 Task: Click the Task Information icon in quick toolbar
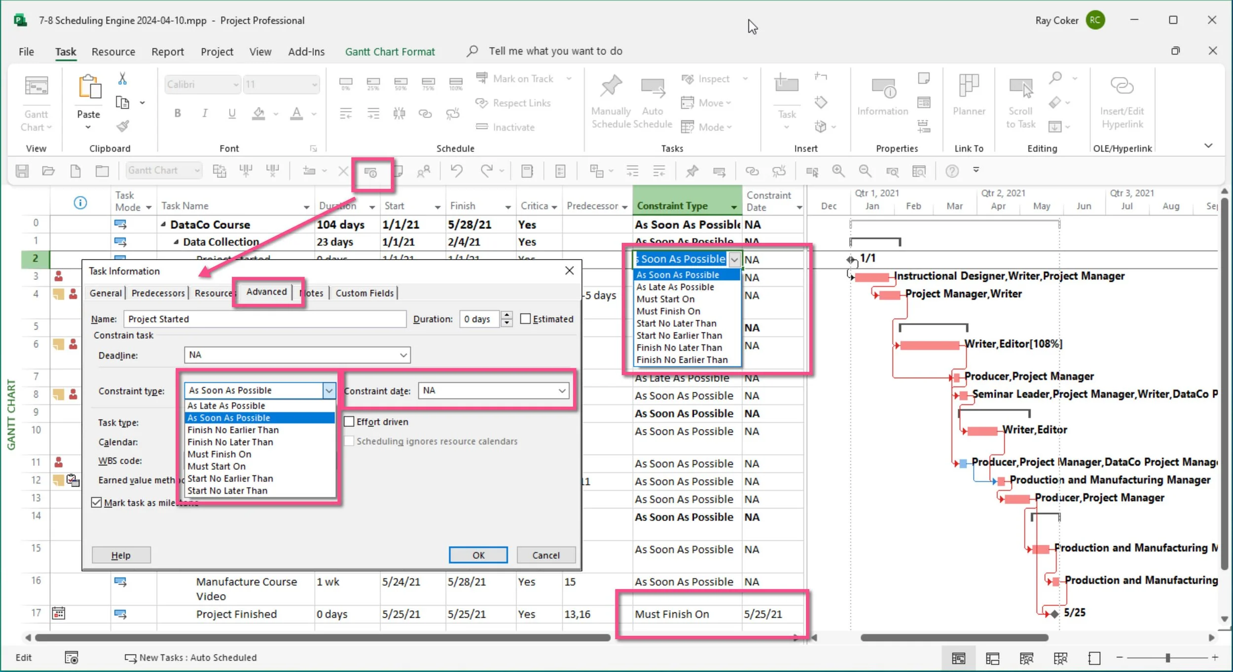[x=370, y=172]
